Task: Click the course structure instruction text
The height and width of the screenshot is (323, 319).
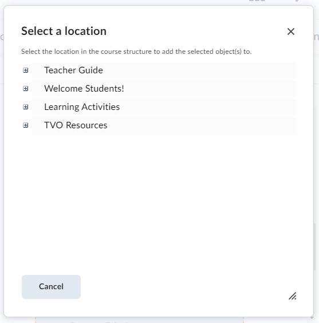Action: point(136,52)
